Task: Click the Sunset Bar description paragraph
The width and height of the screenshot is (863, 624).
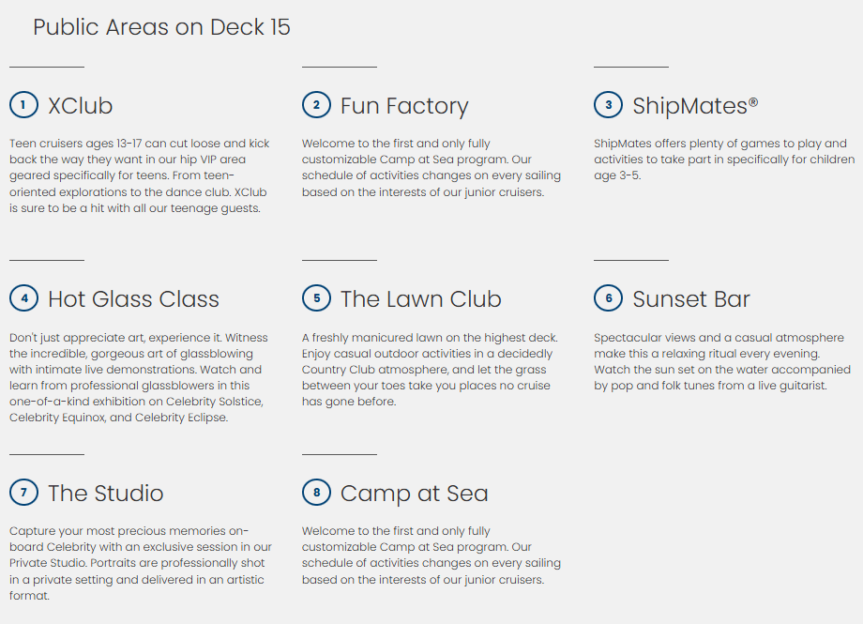Action: [x=721, y=361]
